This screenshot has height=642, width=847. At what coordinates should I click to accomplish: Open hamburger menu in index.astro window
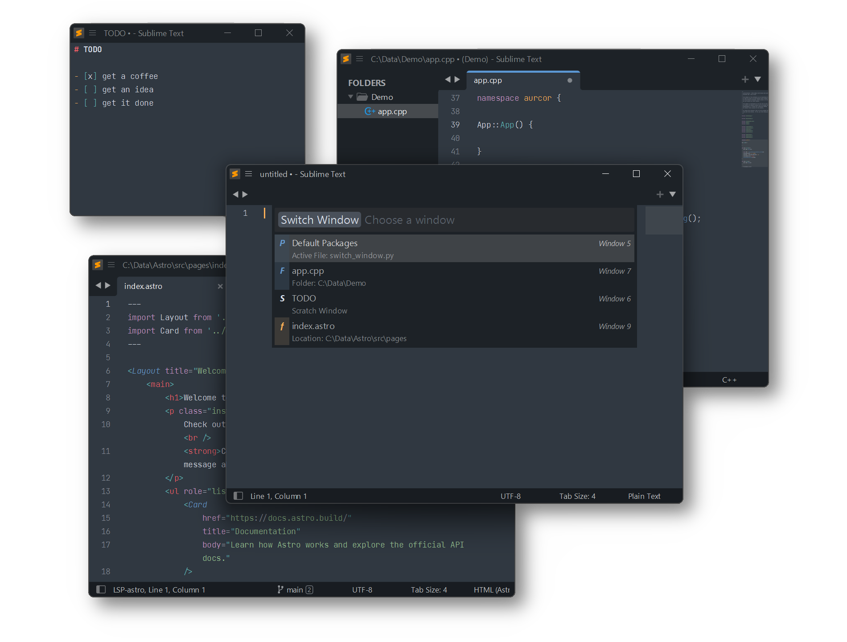[111, 265]
